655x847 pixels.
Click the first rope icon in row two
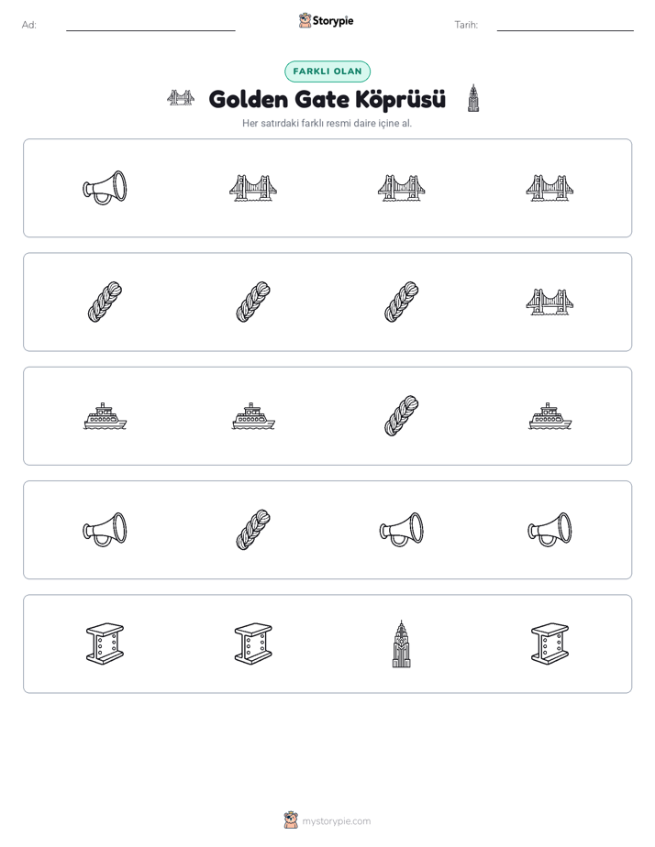(105, 302)
